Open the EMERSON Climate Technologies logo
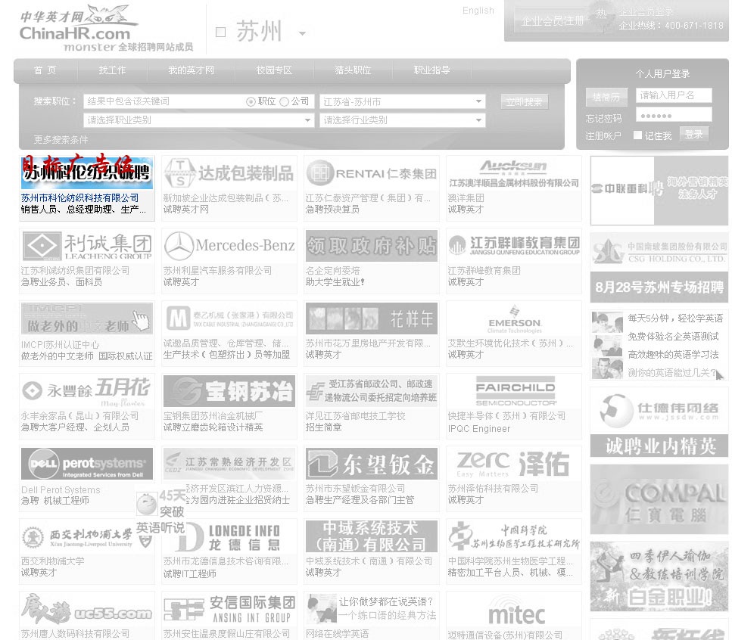 514,318
